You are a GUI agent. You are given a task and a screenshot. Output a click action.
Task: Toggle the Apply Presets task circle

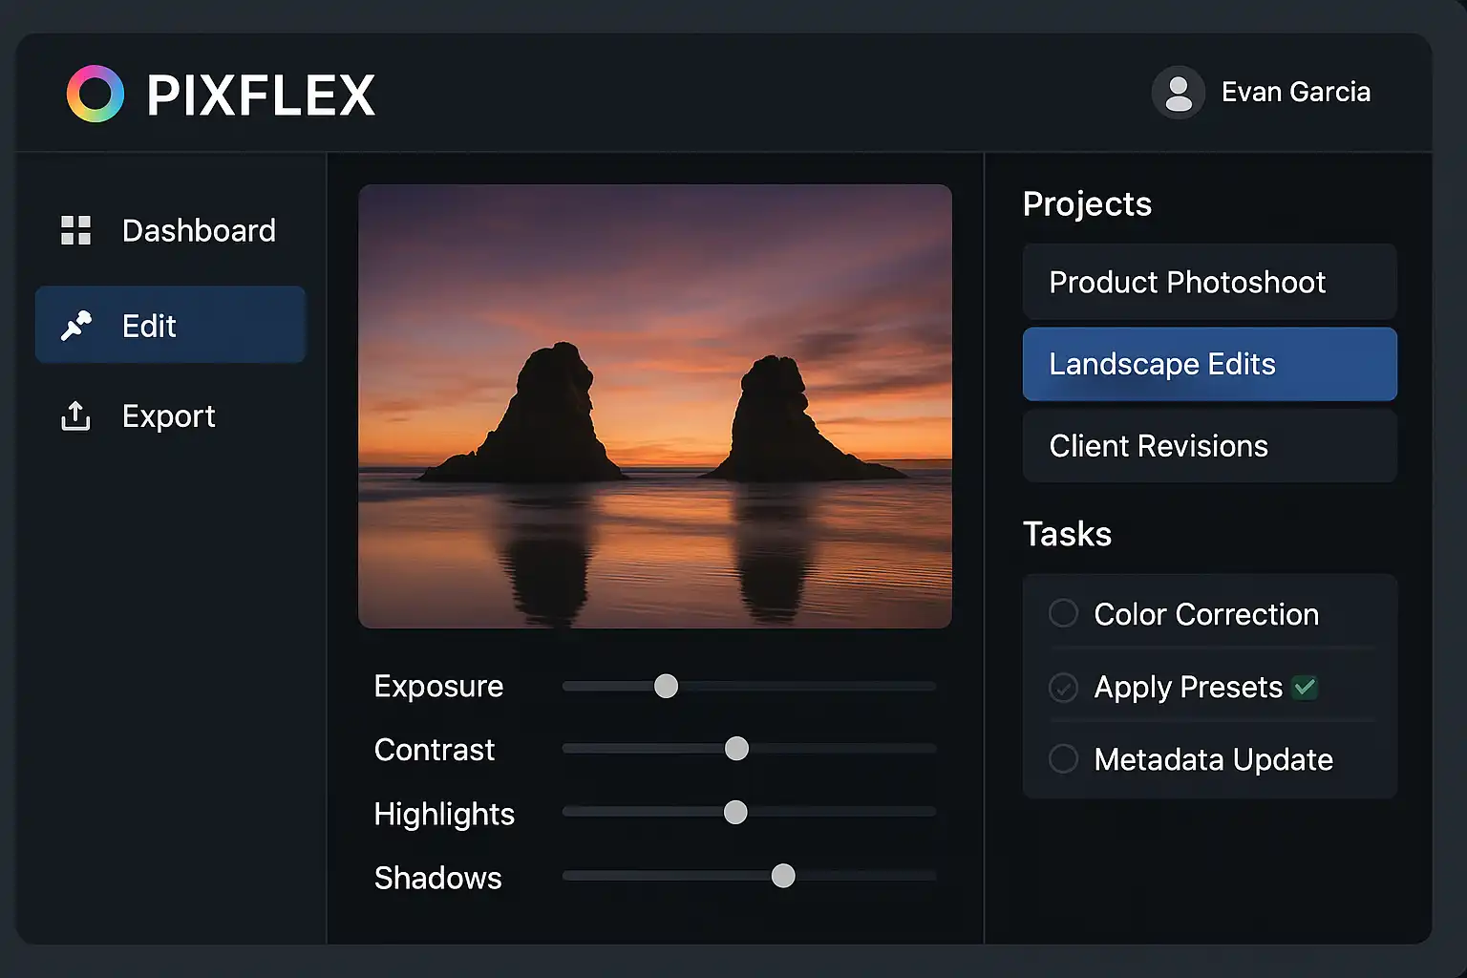[x=1063, y=687]
